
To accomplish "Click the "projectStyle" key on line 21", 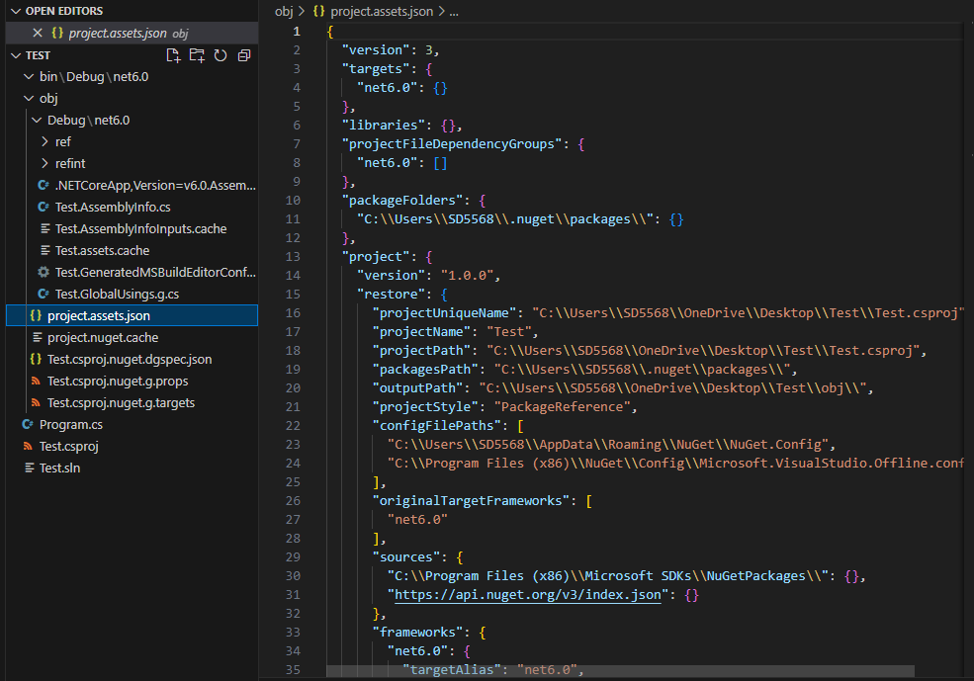I will click(x=425, y=406).
